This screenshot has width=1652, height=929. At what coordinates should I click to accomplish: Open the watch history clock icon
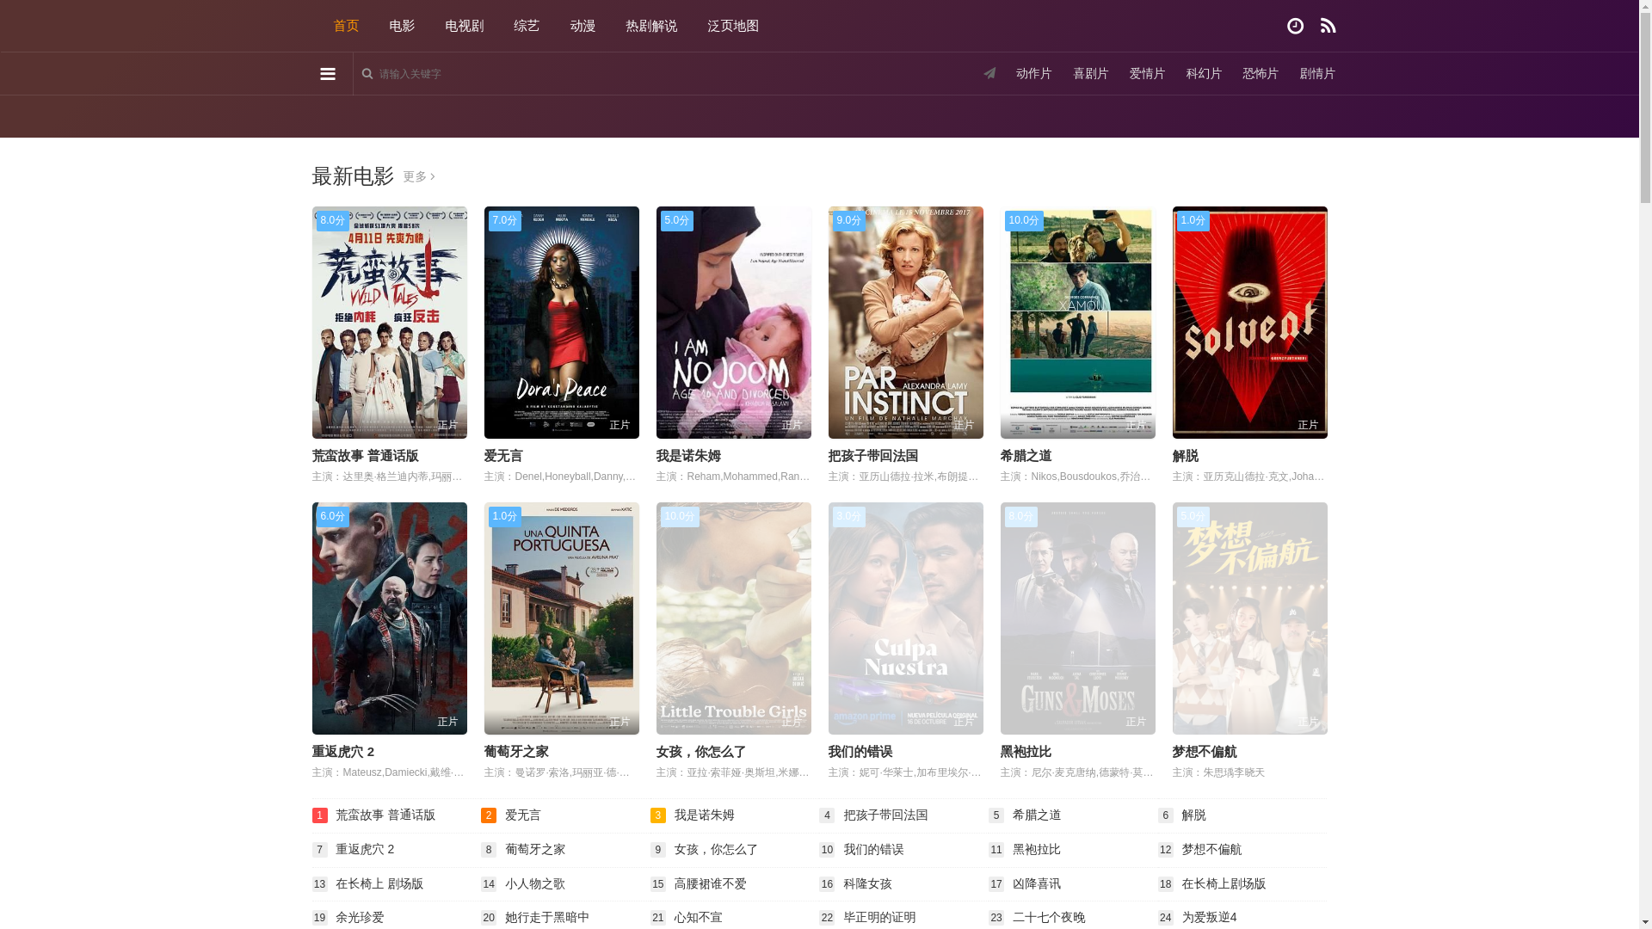tap(1295, 26)
